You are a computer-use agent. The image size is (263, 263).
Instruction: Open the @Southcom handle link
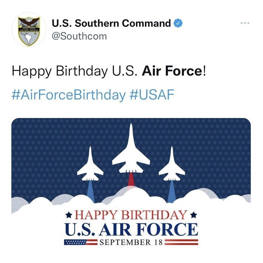pos(79,36)
